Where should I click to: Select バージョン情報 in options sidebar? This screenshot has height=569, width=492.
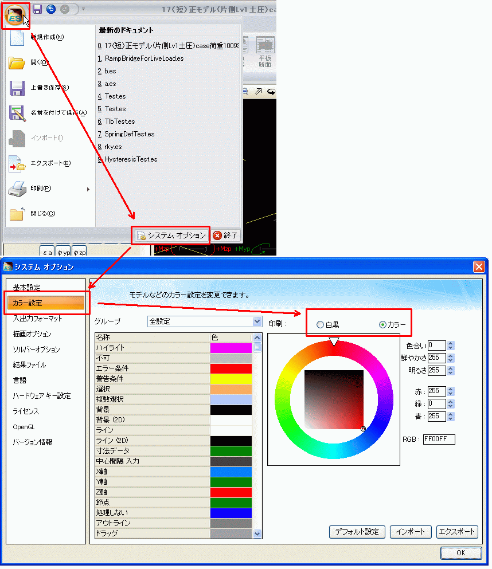click(33, 442)
